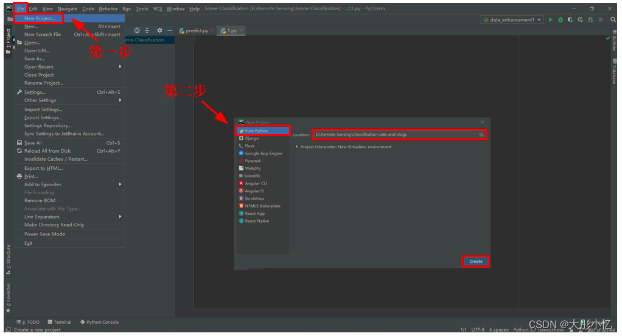Click the Create button in New Project dialog
Screen dimensions: 622x336
pyautogui.click(x=476, y=261)
